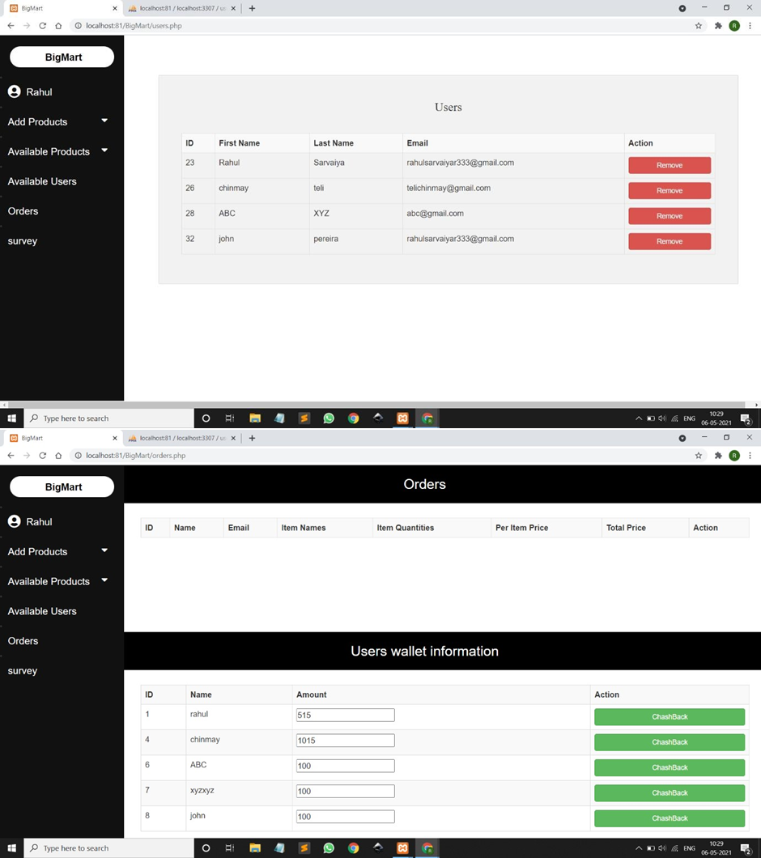Click CashBack for chinmay's wallet
This screenshot has width=761, height=858.
669,741
